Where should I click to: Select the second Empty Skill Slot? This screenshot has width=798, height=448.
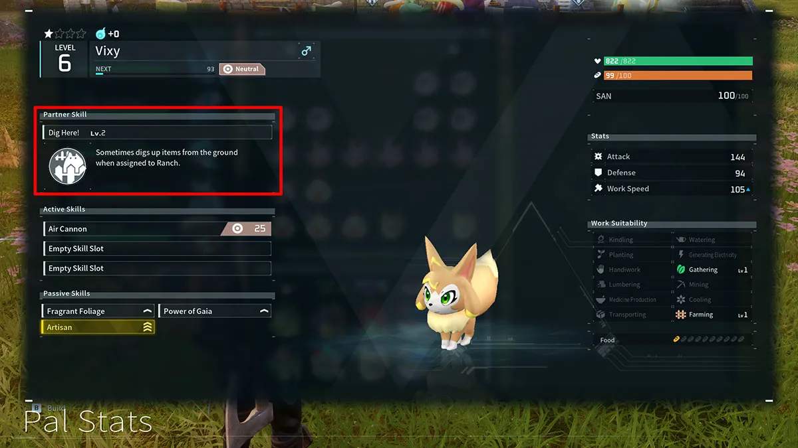coord(156,269)
